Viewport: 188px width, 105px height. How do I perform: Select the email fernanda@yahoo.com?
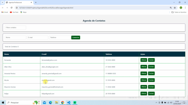pos(49,60)
